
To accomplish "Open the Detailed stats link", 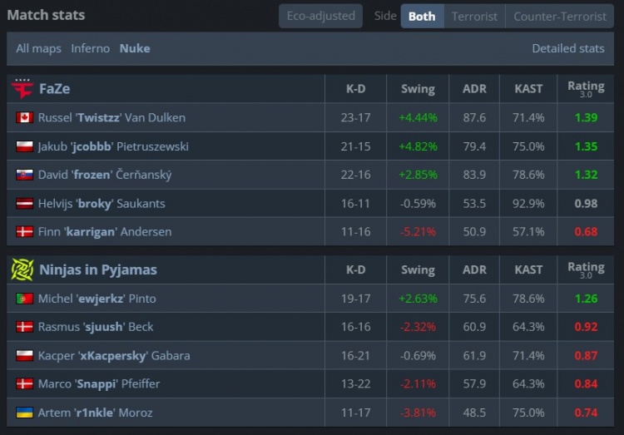I will tap(568, 48).
